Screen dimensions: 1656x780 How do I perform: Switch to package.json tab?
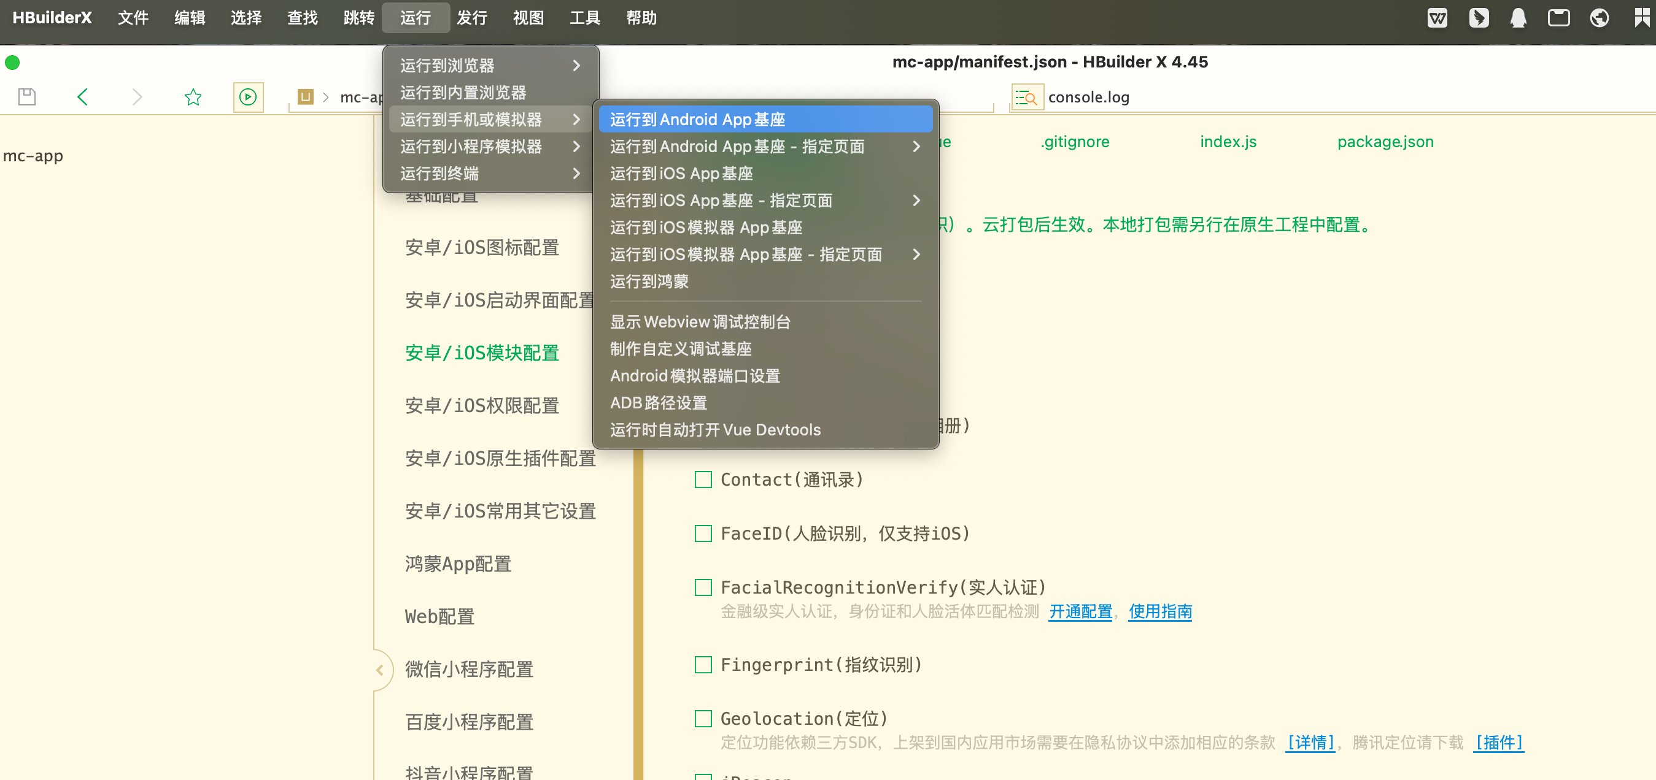click(x=1385, y=142)
